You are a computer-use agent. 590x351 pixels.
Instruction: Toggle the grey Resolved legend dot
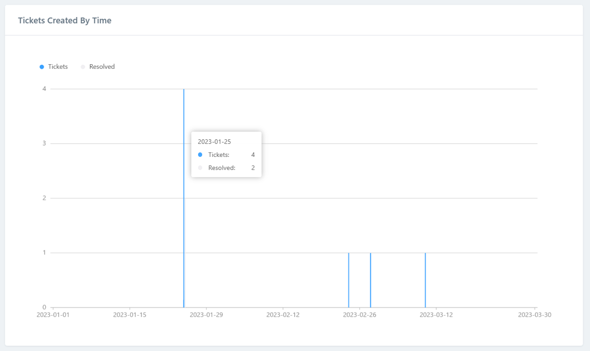coord(83,67)
